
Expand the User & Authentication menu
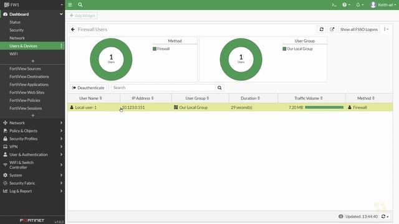tap(32, 154)
